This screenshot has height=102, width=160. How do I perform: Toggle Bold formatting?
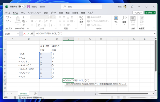tap(32, 21)
